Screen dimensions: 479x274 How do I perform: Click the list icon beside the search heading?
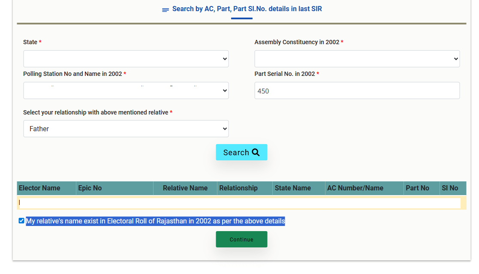click(165, 10)
